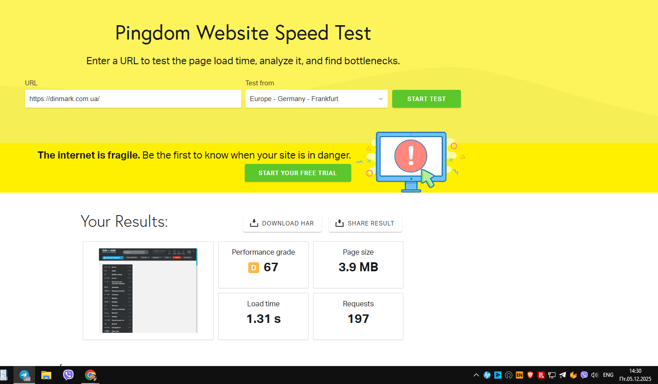Click the performance grade value 67
This screenshot has height=384, width=658.
pyautogui.click(x=271, y=267)
